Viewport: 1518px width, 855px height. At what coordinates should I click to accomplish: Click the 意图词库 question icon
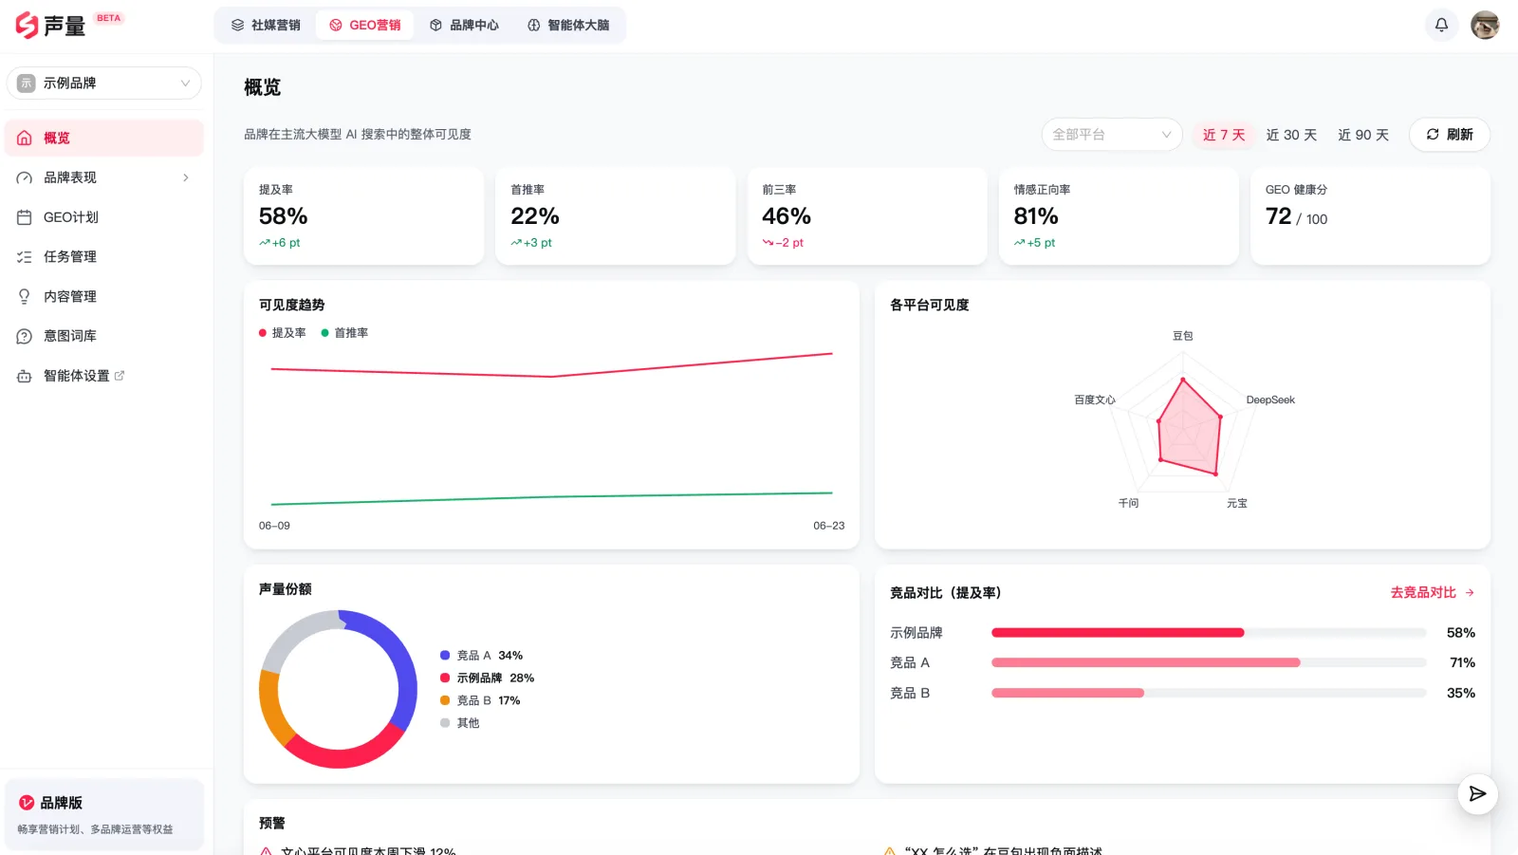pyautogui.click(x=25, y=336)
